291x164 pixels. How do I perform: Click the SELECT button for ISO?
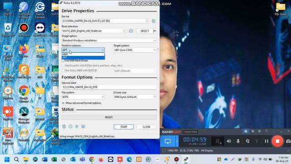point(145,31)
